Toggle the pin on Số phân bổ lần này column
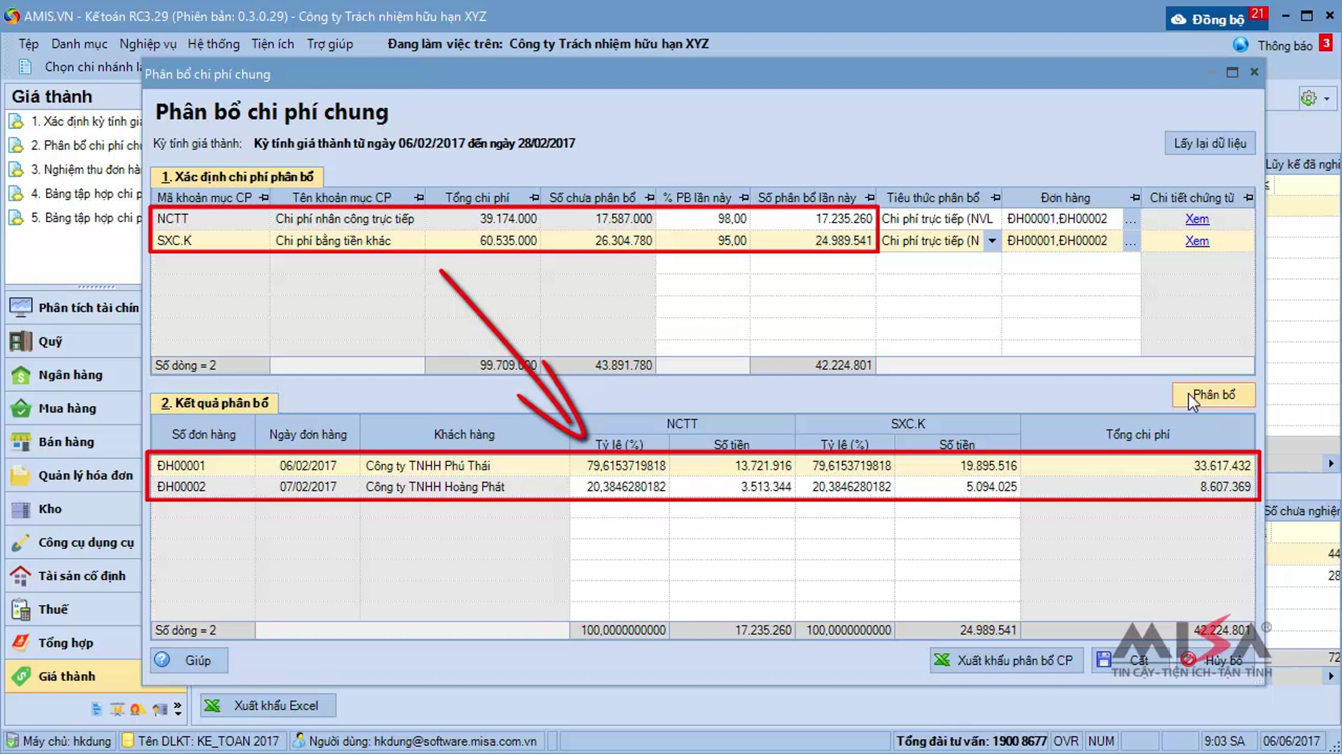This screenshot has height=754, width=1342. click(870, 198)
